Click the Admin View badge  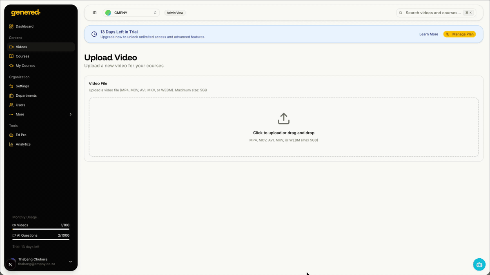point(175,13)
